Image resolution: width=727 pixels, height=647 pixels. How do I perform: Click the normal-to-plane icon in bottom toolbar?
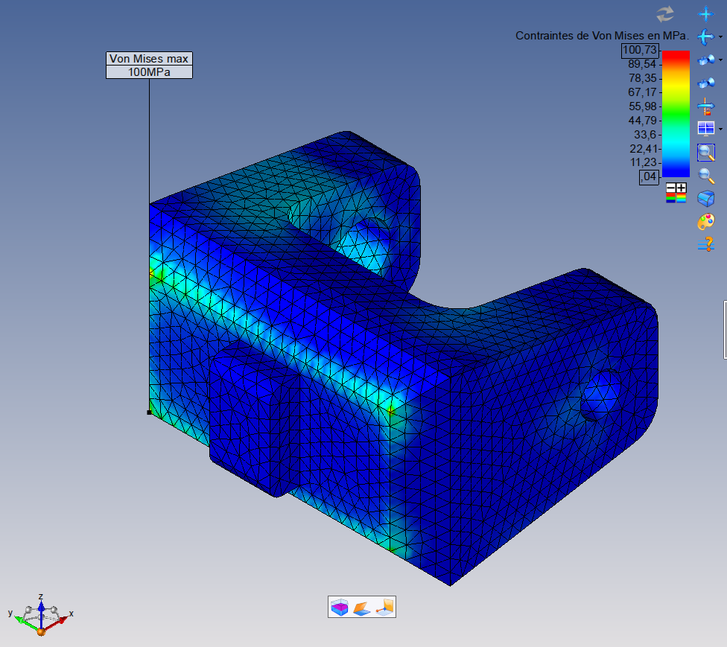[x=384, y=607]
